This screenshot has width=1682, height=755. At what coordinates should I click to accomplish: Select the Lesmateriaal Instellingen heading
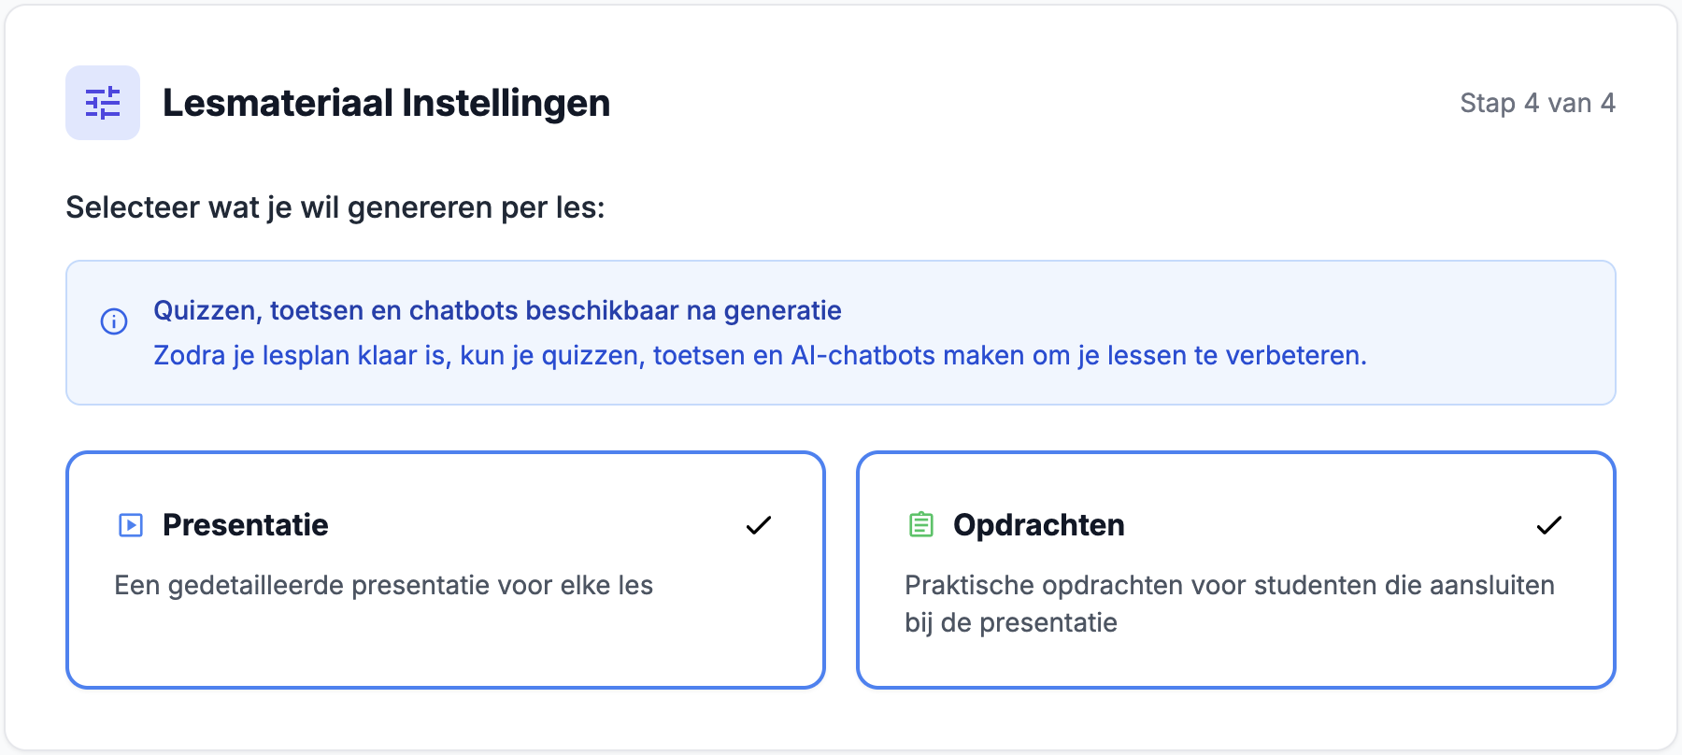(387, 104)
